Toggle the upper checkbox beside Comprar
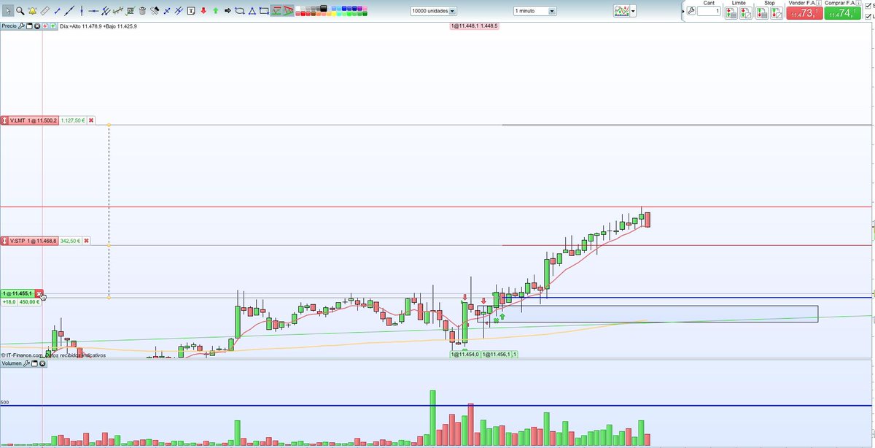 (868, 6)
